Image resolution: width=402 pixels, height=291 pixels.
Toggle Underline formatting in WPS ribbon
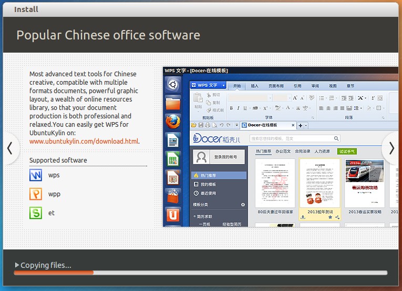tap(245, 108)
